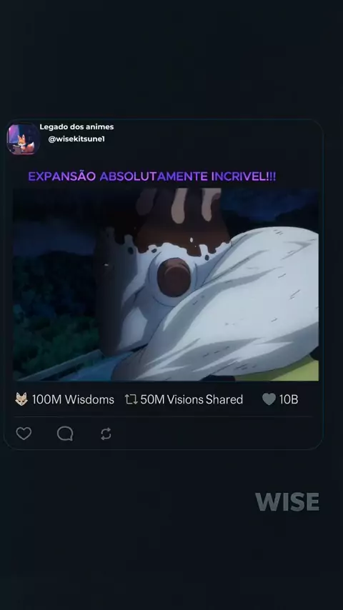Click the WISE watermark logo
343x610 pixels.
click(287, 502)
